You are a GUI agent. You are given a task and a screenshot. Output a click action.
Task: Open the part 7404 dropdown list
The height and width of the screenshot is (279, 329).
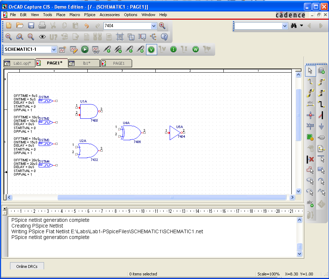pyautogui.click(x=154, y=26)
